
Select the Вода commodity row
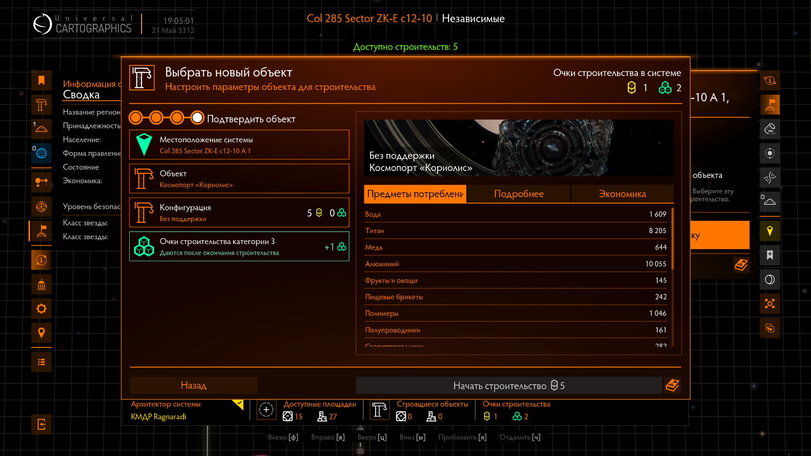(x=516, y=214)
